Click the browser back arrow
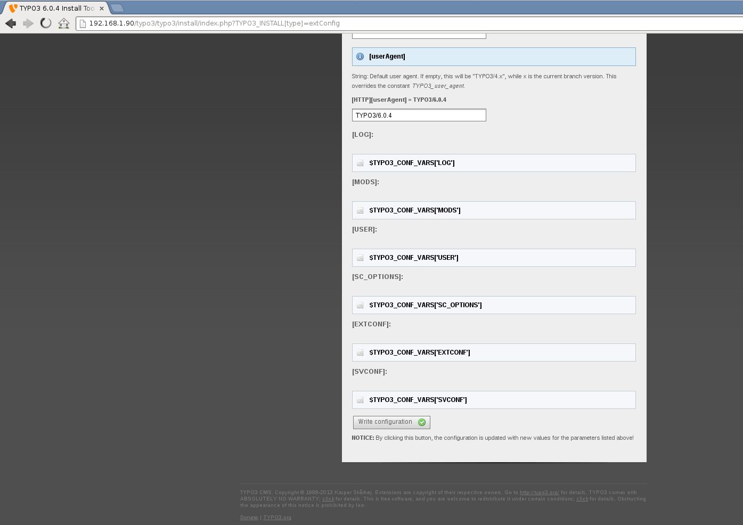743x525 pixels. pos(11,23)
